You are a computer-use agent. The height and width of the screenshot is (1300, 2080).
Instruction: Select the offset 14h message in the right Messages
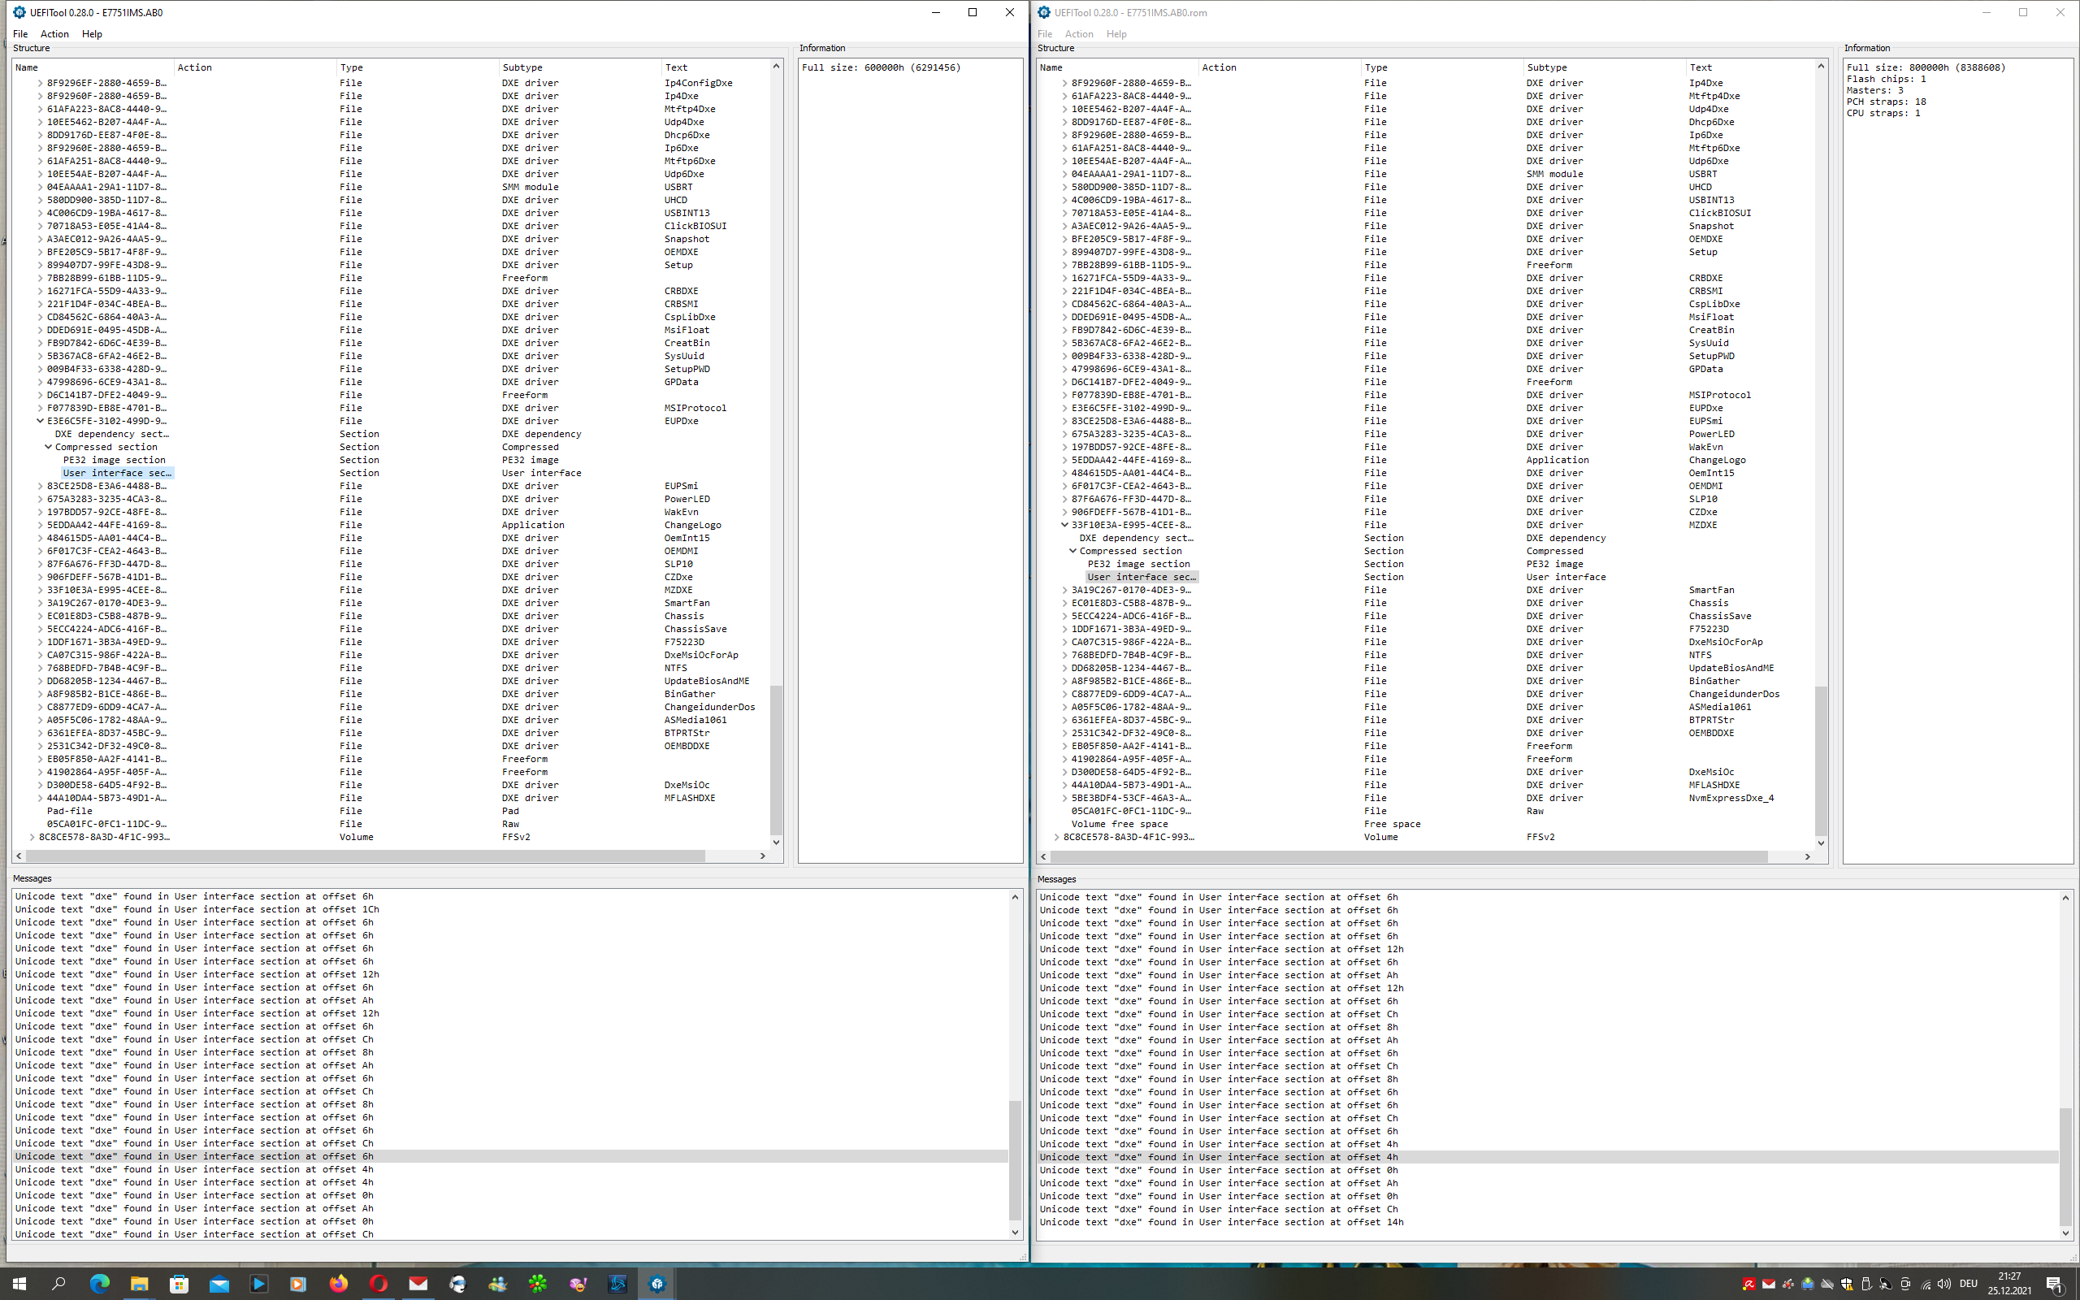click(1548, 1223)
